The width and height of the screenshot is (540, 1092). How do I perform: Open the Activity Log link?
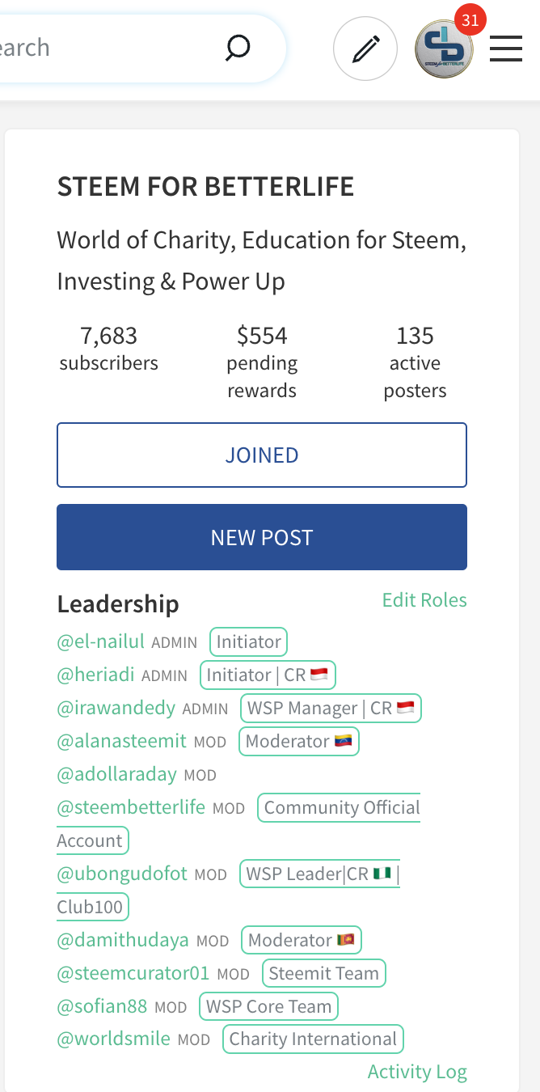[x=417, y=1072]
